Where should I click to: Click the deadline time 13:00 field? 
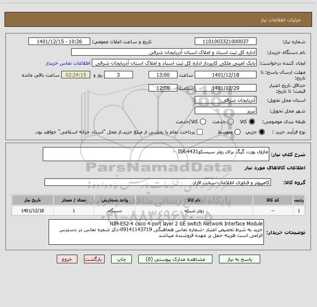coord(163,75)
